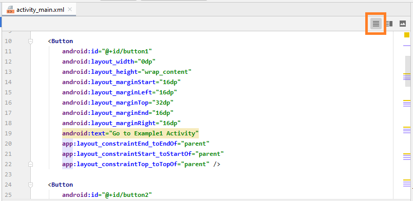
Task: Switch to Split view mode
Action: click(x=389, y=24)
